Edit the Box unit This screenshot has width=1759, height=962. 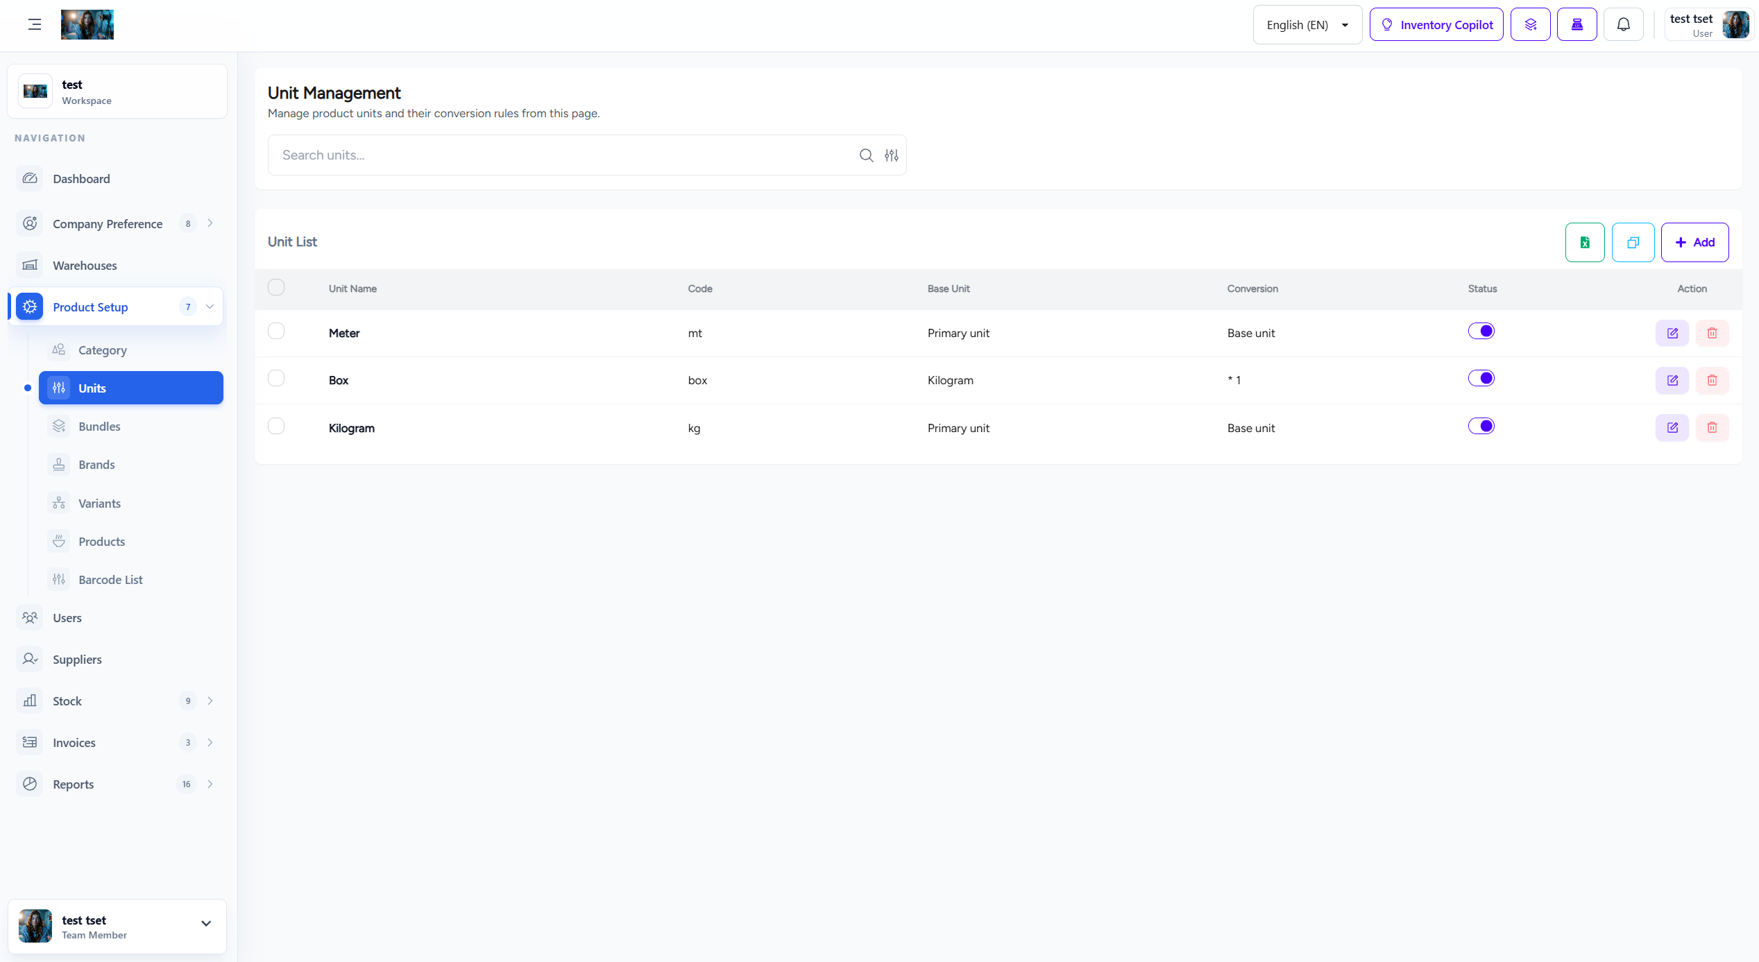tap(1672, 380)
